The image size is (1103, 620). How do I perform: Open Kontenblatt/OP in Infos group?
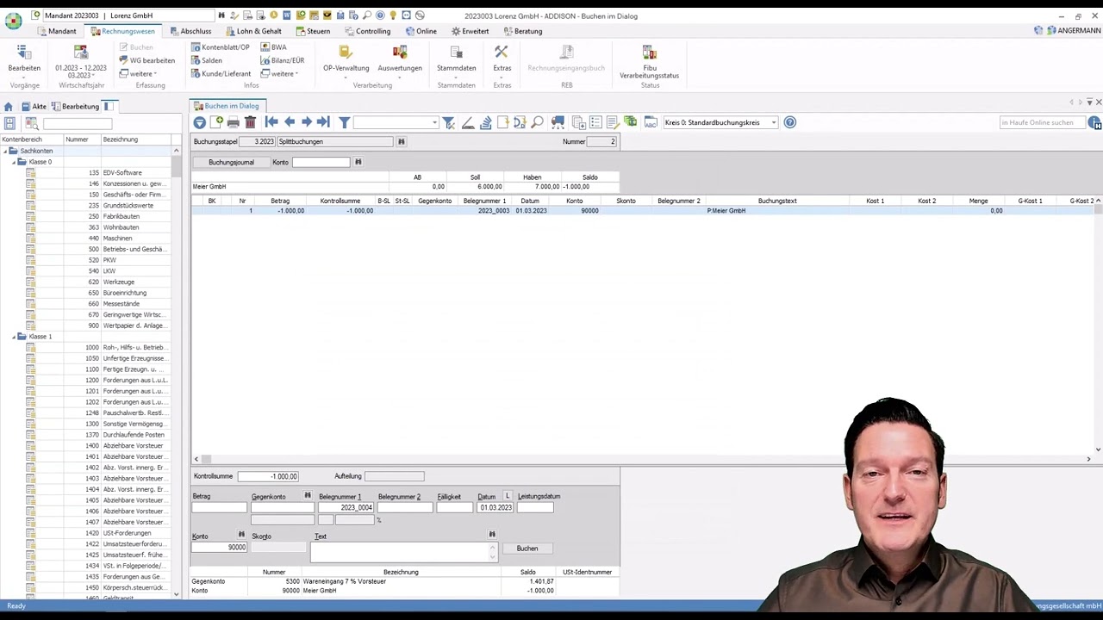(220, 47)
